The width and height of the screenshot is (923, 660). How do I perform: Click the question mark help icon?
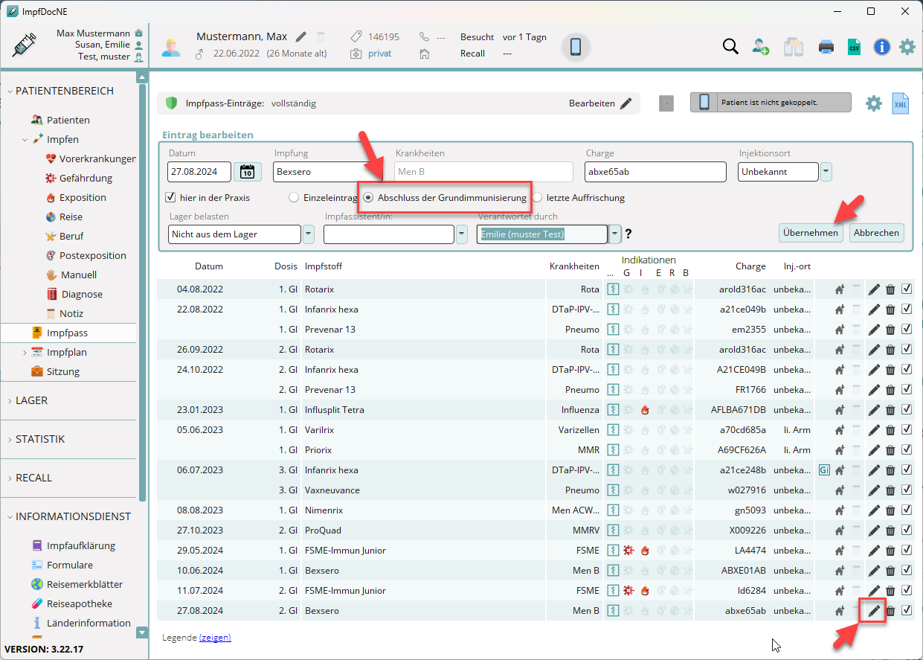pyautogui.click(x=628, y=234)
